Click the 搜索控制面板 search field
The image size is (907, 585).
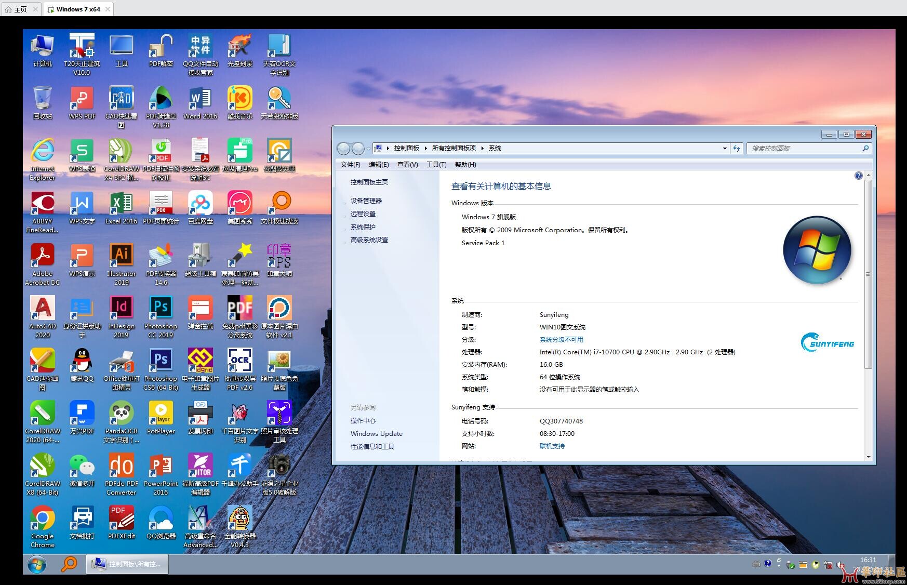(804, 149)
